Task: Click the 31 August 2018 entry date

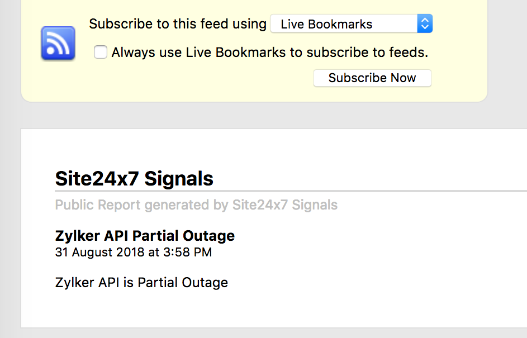Action: point(134,253)
